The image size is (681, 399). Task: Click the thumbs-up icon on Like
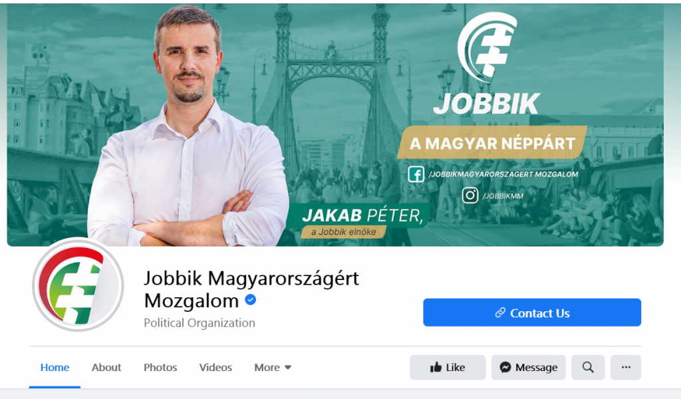(x=436, y=368)
